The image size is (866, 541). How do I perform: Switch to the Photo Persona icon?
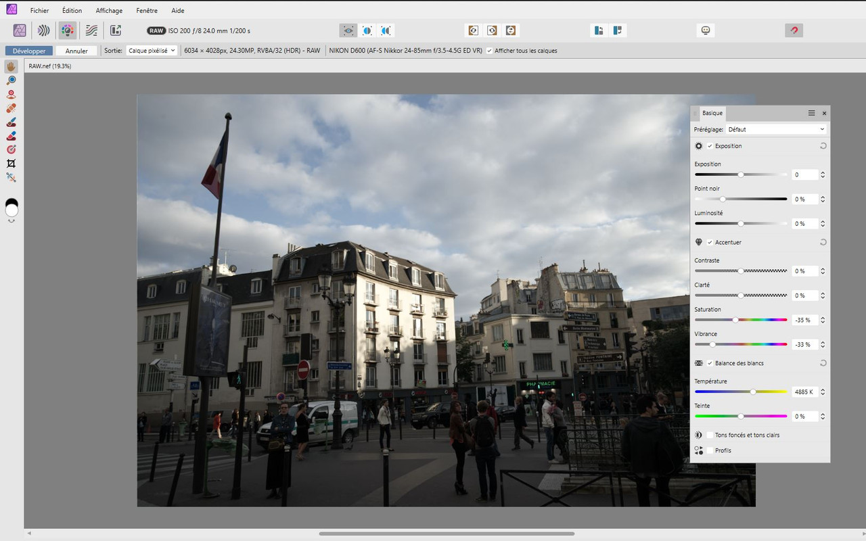[x=20, y=30]
